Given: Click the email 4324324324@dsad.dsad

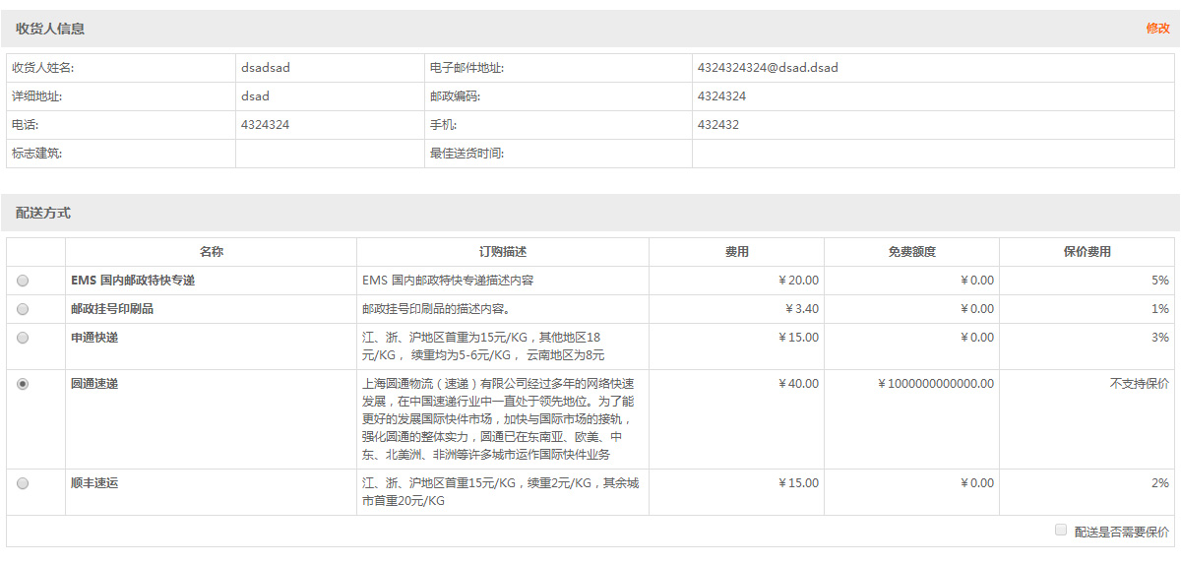Looking at the screenshot, I should click(768, 68).
